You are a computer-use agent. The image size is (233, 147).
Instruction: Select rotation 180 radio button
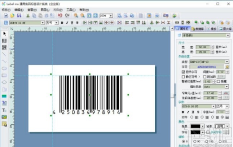pos(207,141)
